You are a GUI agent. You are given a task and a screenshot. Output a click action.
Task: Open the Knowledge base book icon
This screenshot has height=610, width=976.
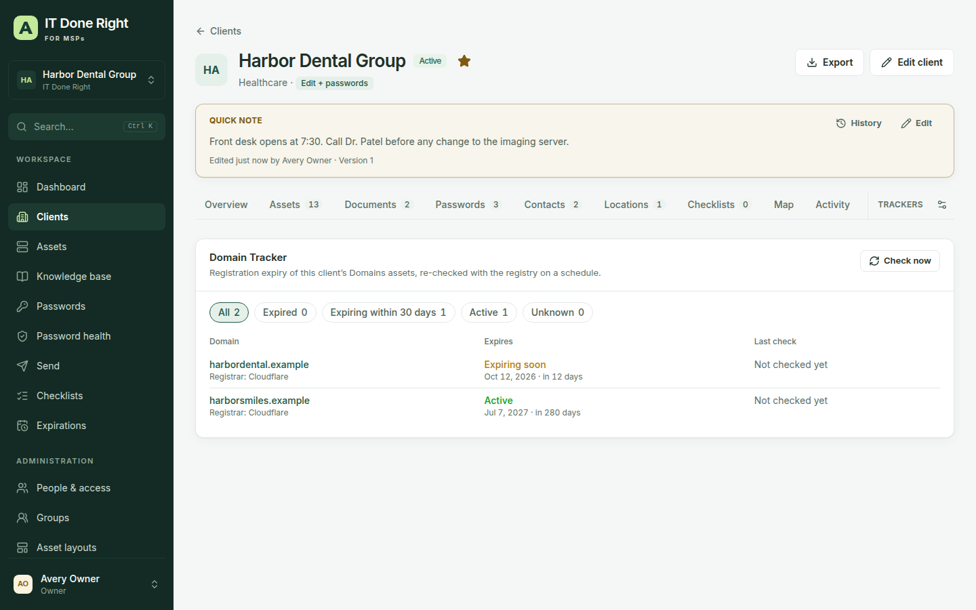tap(22, 277)
